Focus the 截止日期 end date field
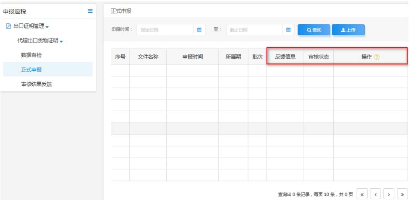Screen dimensions: 413x200 254,30
